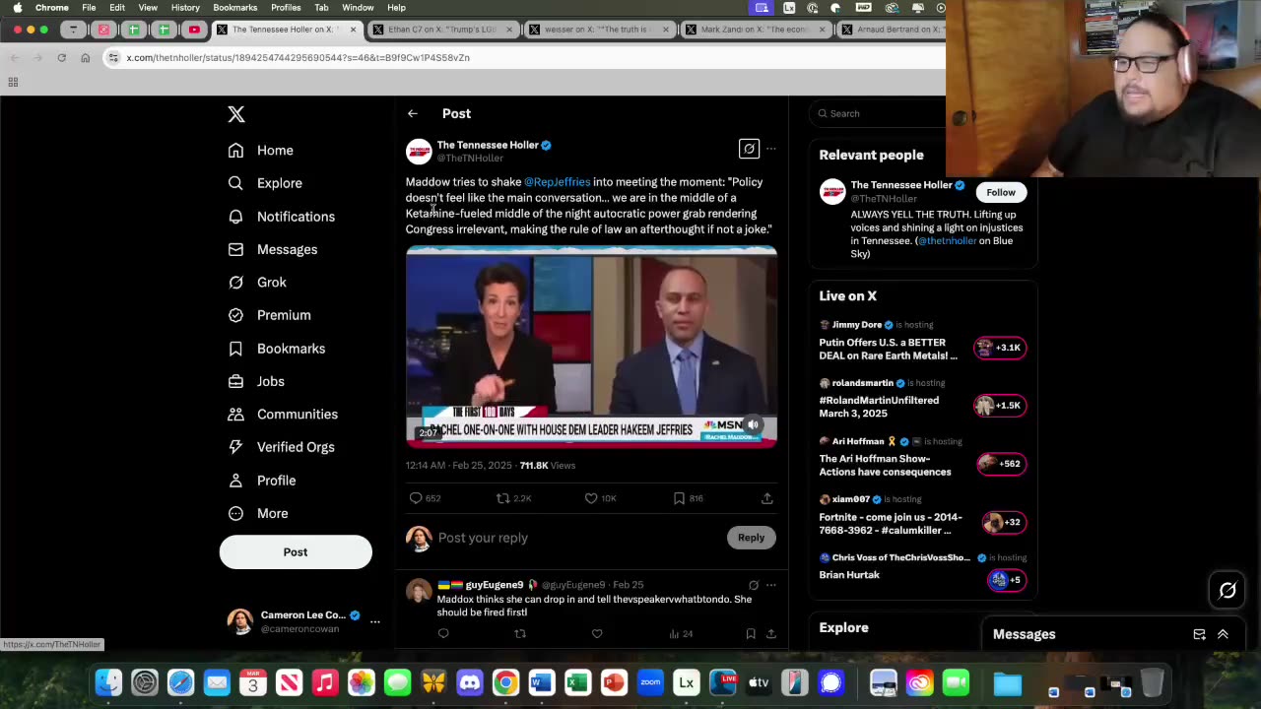
Task: Open Jobs briefcase icon
Action: (x=235, y=381)
